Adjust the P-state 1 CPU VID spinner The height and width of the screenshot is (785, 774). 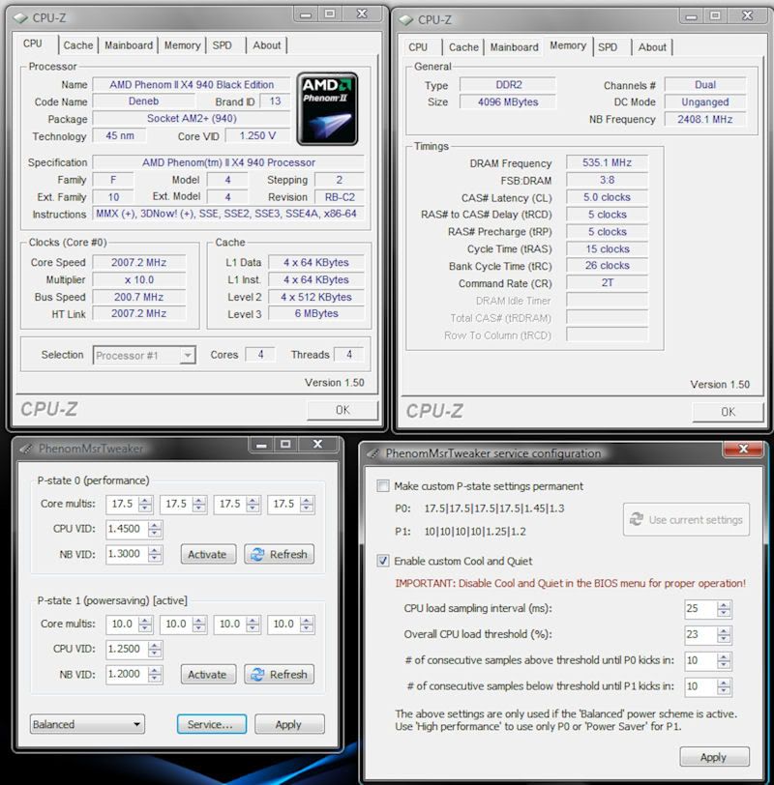pyautogui.click(x=155, y=649)
